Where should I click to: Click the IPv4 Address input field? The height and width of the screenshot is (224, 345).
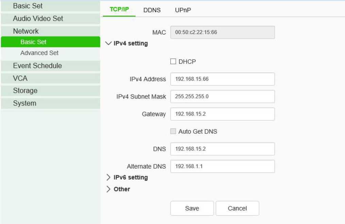point(222,79)
